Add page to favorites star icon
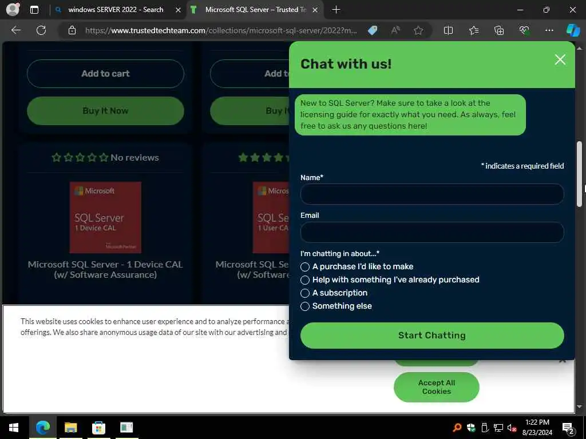The width and height of the screenshot is (586, 439). click(418, 30)
